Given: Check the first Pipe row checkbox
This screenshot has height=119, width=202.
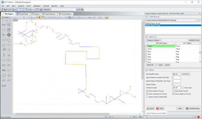Looking at the screenshot, I should (x=146, y=51).
